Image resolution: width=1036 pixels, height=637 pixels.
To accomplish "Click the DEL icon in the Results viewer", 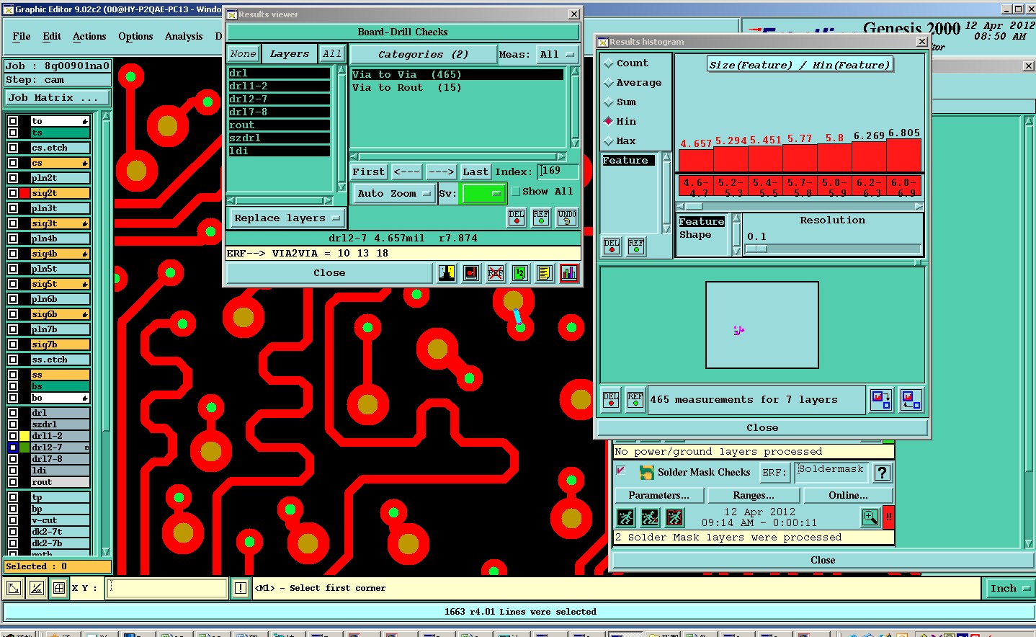I will point(517,218).
